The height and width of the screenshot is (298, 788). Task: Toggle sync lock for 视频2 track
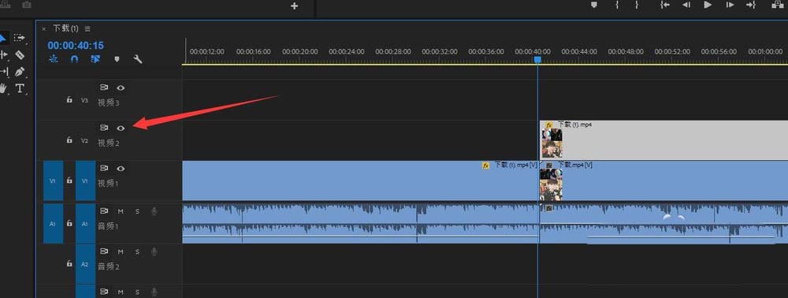click(x=104, y=128)
